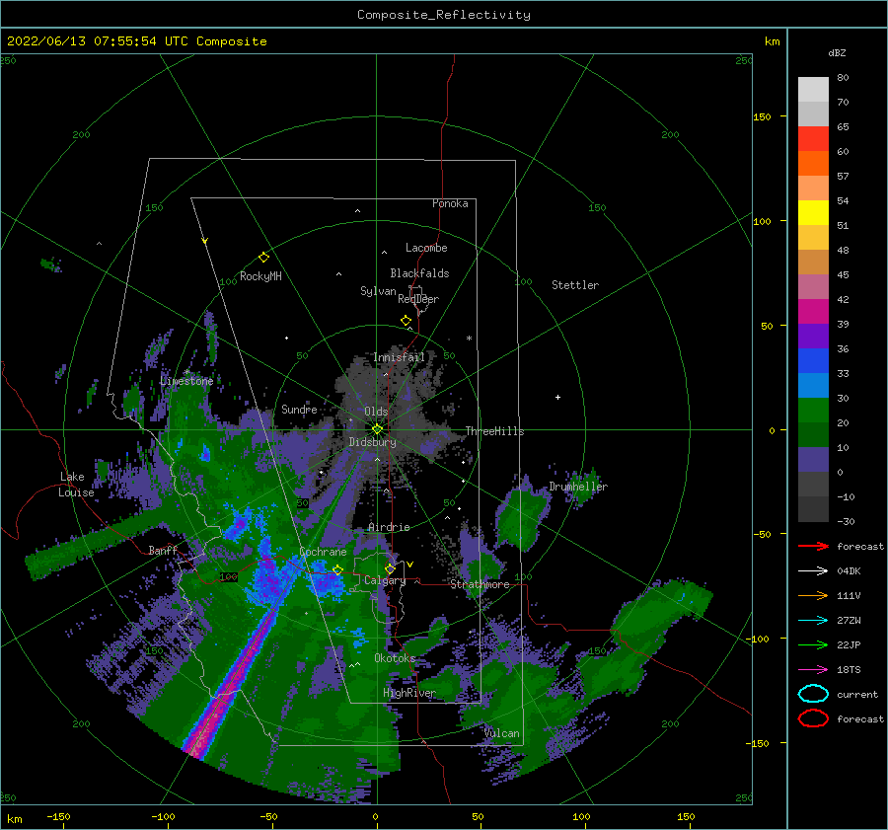Click the ThreeHills city label
Screen dimensions: 888x830
point(494,431)
